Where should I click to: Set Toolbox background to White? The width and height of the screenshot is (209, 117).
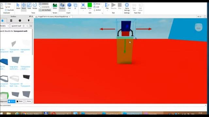12,101
